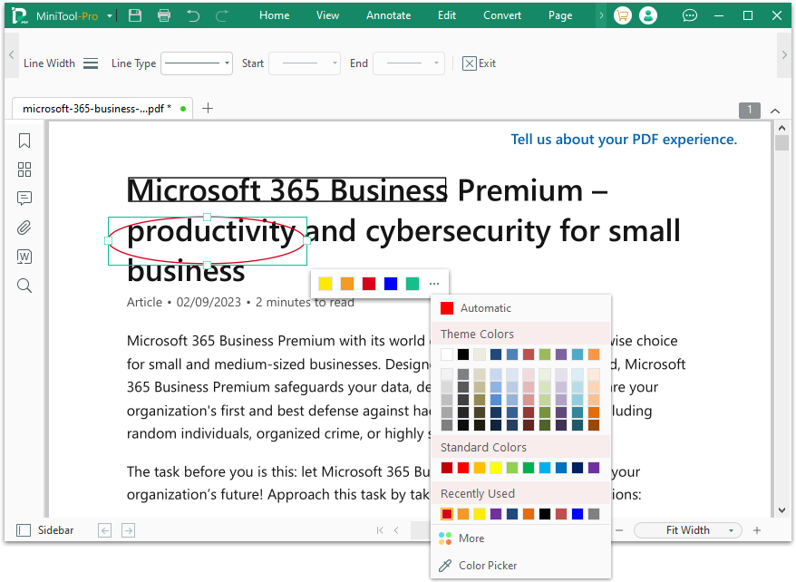Click the Save icon in title bar
The height and width of the screenshot is (582, 796).
pos(135,15)
